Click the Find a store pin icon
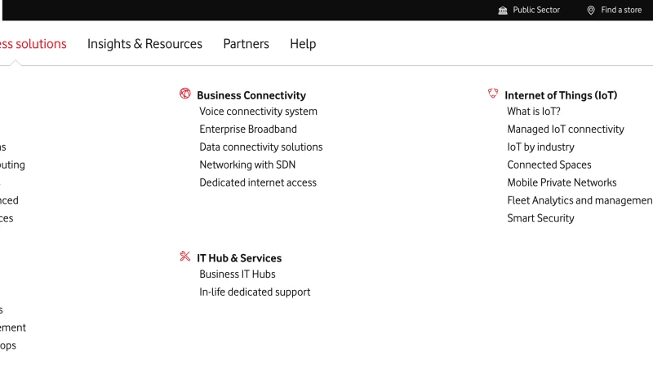This screenshot has height=391, width=653. click(591, 11)
